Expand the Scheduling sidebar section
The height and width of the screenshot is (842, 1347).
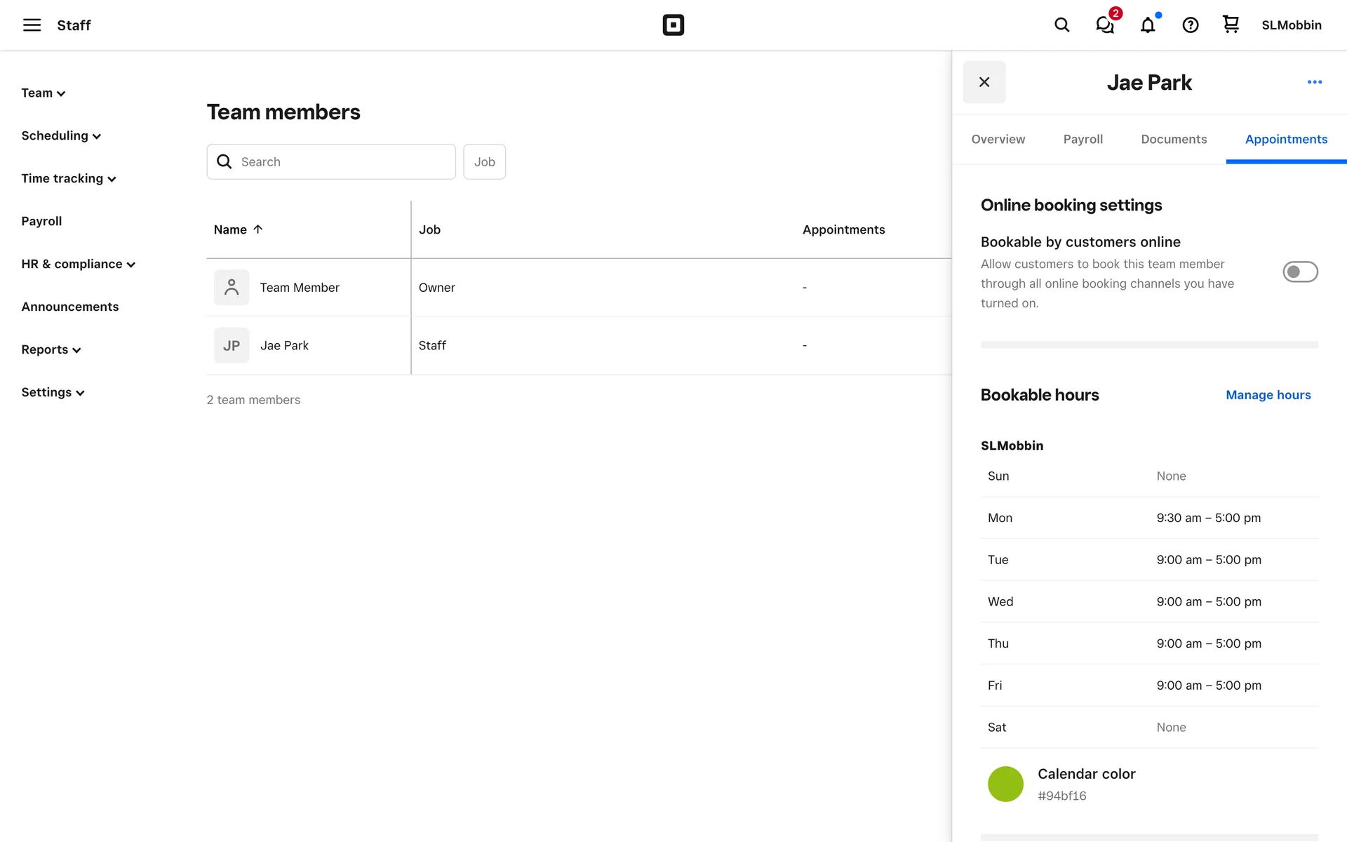(61, 136)
